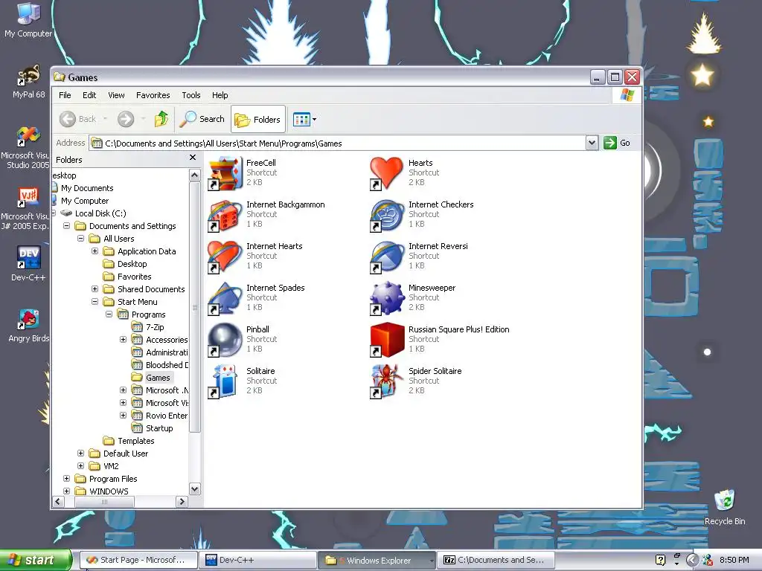Toggle the Folders pane button
The image size is (762, 571).
(258, 119)
